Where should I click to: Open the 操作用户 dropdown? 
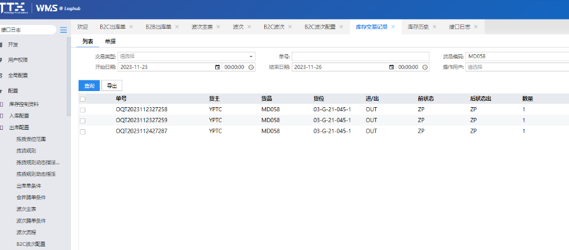(x=517, y=67)
